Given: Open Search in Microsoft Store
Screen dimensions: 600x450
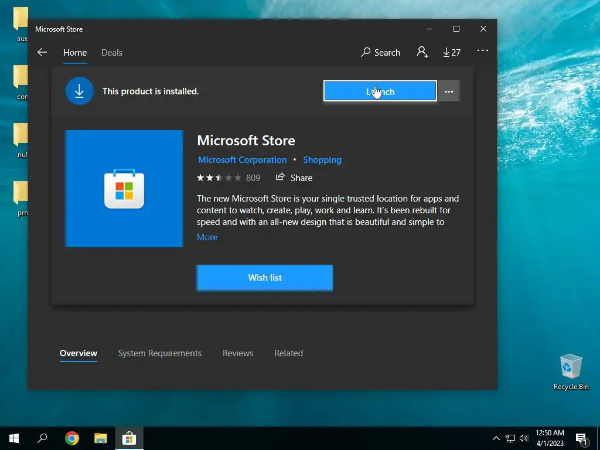Looking at the screenshot, I should click(380, 52).
